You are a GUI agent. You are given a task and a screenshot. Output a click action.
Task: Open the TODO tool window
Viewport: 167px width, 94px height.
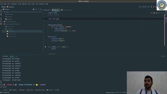57,90
